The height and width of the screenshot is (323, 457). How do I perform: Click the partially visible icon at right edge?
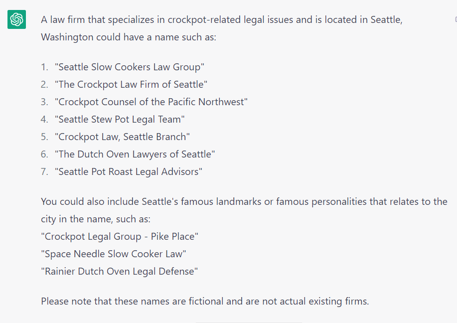pyautogui.click(x=456, y=19)
